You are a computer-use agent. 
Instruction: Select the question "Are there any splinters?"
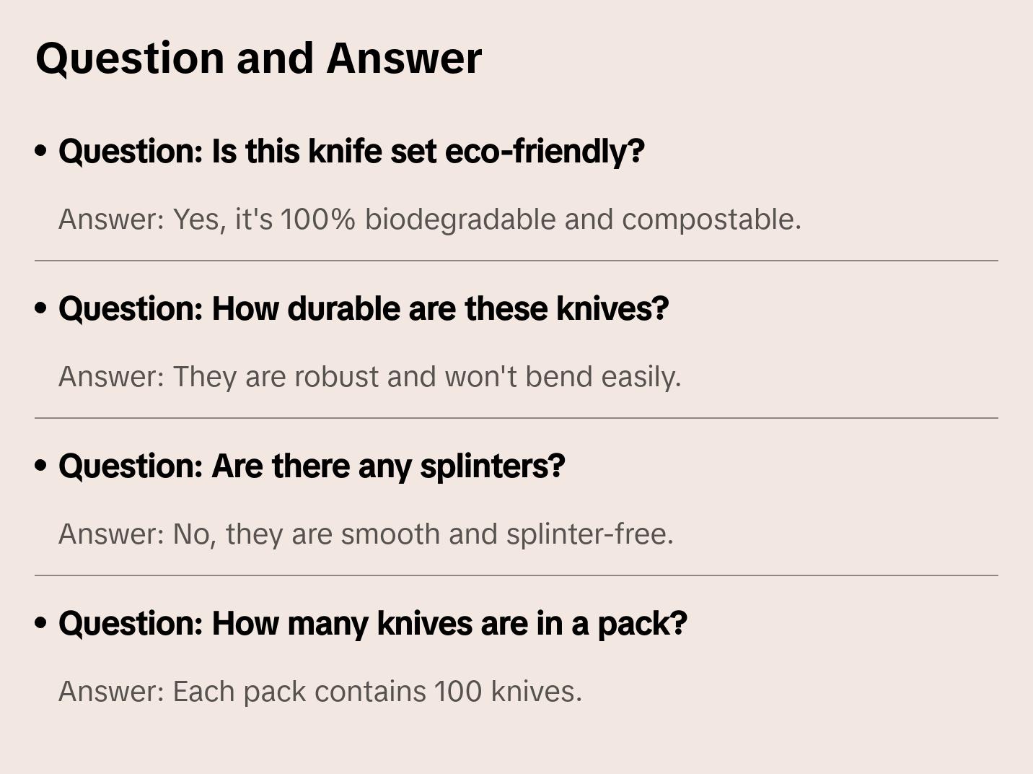pos(312,466)
